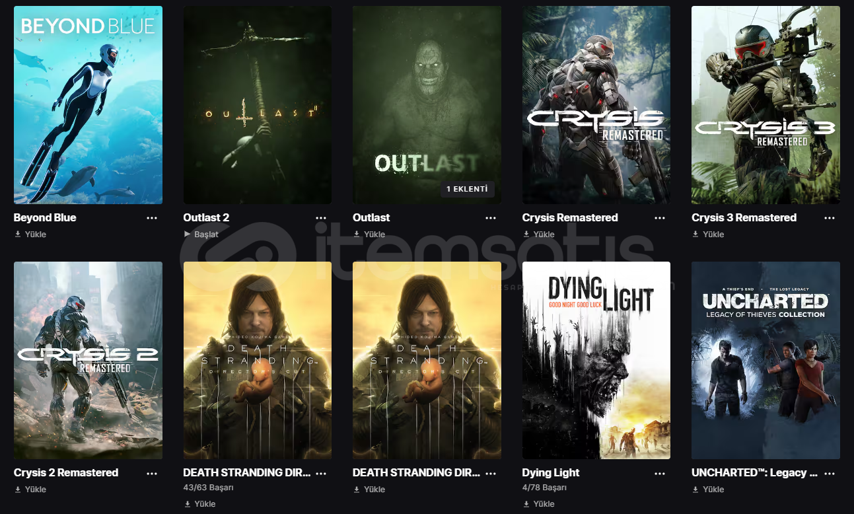854x514 pixels.
Task: Click the 1 EKLENTİ badge on Outlast
Action: coord(468,189)
